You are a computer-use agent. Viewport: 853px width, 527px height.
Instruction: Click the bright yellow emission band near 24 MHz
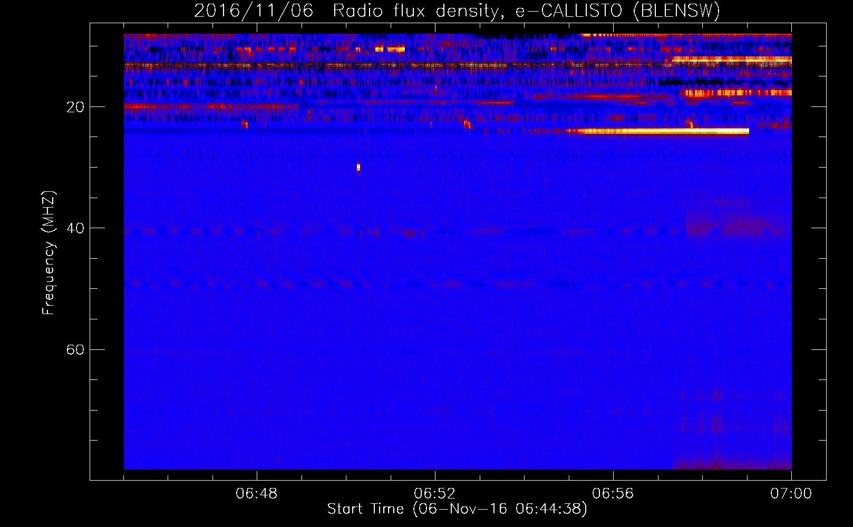pos(662,131)
